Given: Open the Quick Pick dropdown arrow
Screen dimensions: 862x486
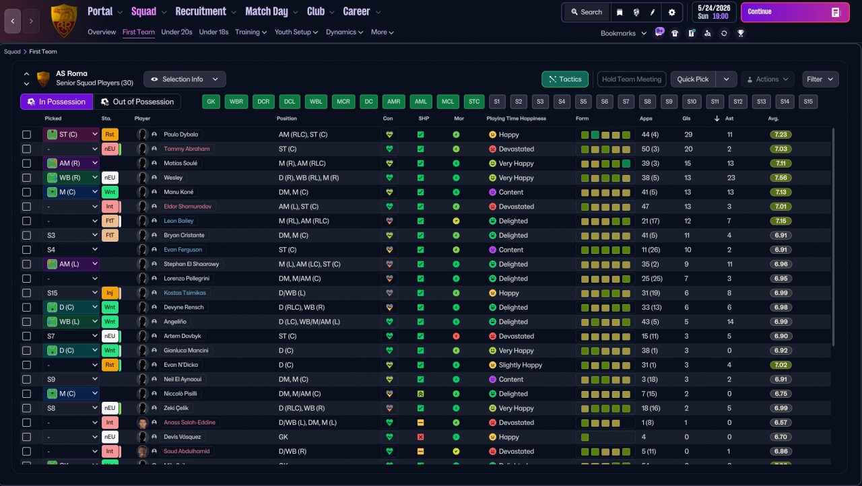Looking at the screenshot, I should (726, 79).
